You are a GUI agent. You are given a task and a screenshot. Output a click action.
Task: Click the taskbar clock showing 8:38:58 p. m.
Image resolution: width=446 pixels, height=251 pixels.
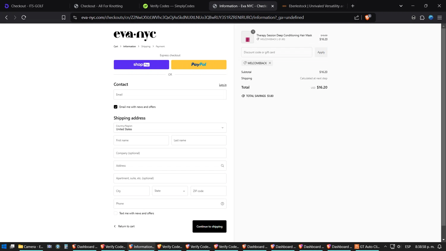coord(425,247)
